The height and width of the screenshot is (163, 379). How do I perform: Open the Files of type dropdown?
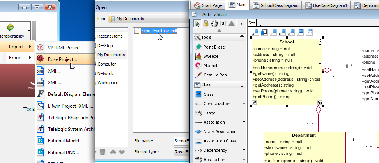pos(182,152)
